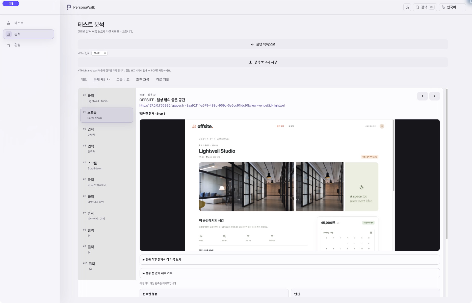This screenshot has height=303, width=472.
Task: Select step #0 클릭 Lightwell Studio
Action: (107, 98)
